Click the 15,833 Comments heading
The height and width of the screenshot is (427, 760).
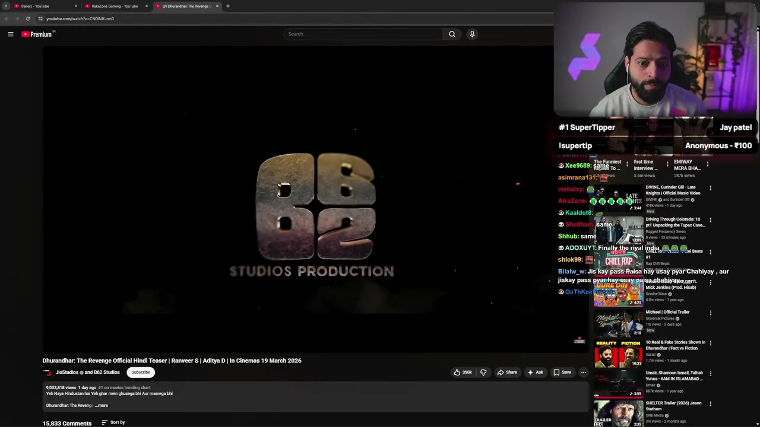[67, 423]
